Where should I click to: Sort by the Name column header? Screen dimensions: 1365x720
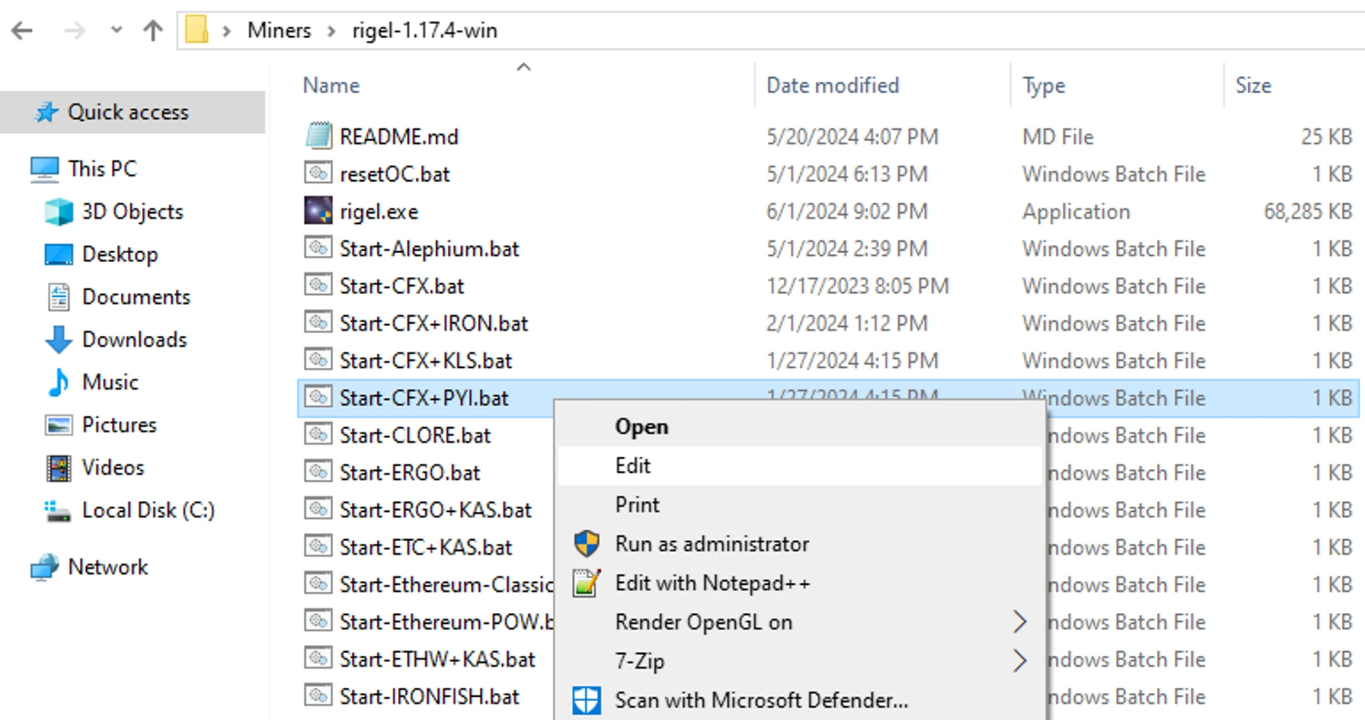tap(331, 86)
